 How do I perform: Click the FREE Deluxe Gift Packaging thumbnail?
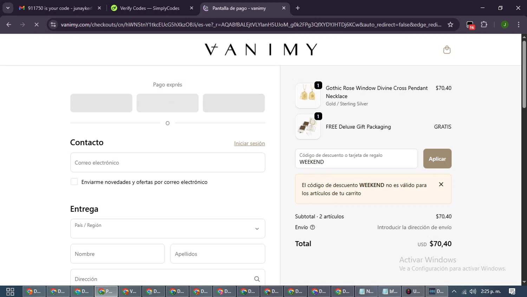(308, 127)
